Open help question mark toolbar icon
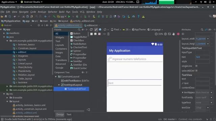This screenshot has height=121, width=216. click(x=138, y=16)
